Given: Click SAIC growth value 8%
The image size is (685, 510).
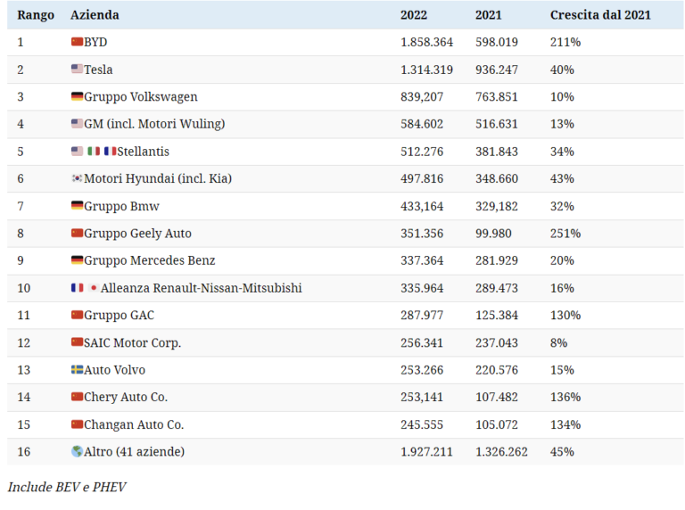Looking at the screenshot, I should (558, 342).
